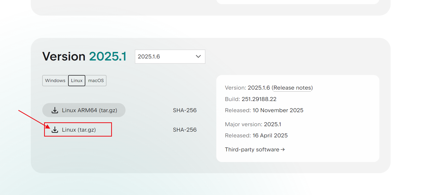Screen dimensions: 424x195
Task: Open the Release notes link
Action: point(292,88)
